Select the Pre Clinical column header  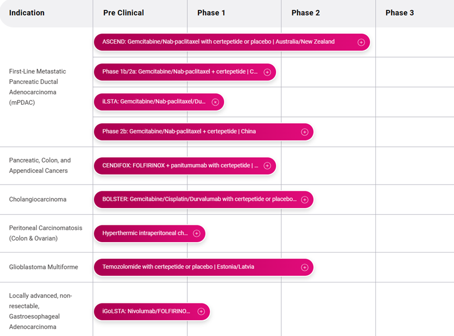tap(124, 13)
